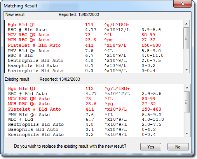Select 'Hgb Bld Ql' in Existing result

click(22, 88)
